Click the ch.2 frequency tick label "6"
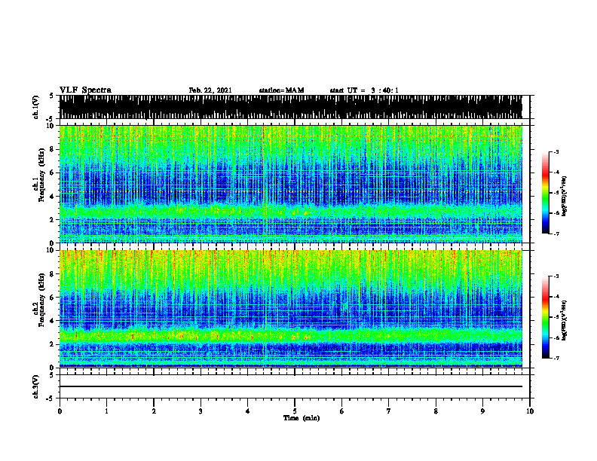The height and width of the screenshot is (461, 597). pos(53,298)
